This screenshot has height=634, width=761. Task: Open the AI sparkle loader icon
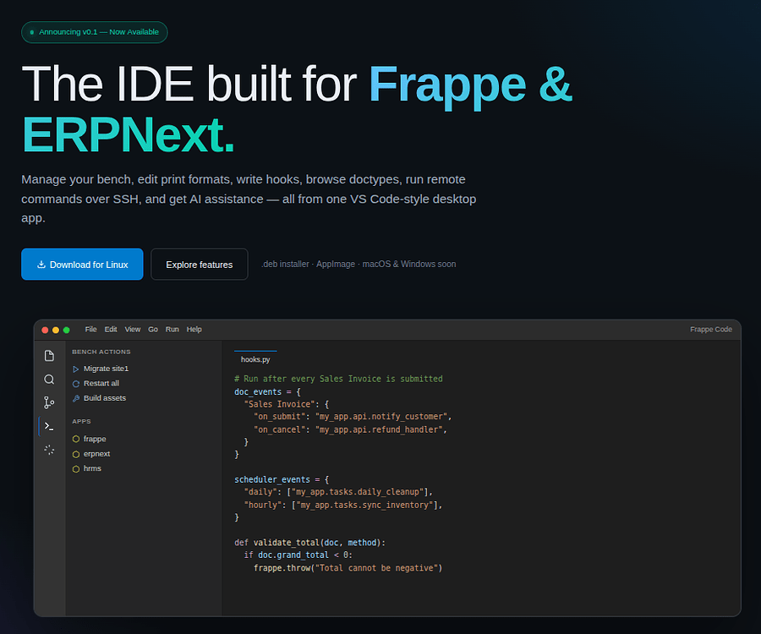click(x=49, y=450)
